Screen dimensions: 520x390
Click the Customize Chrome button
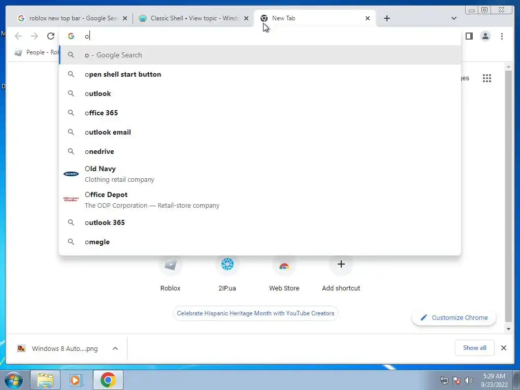454,318
